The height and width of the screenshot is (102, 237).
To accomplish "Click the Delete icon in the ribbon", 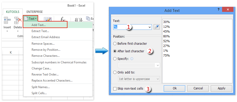I will [18, 21].
